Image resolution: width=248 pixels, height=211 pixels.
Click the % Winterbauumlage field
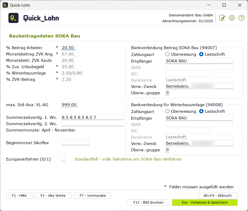point(72,73)
